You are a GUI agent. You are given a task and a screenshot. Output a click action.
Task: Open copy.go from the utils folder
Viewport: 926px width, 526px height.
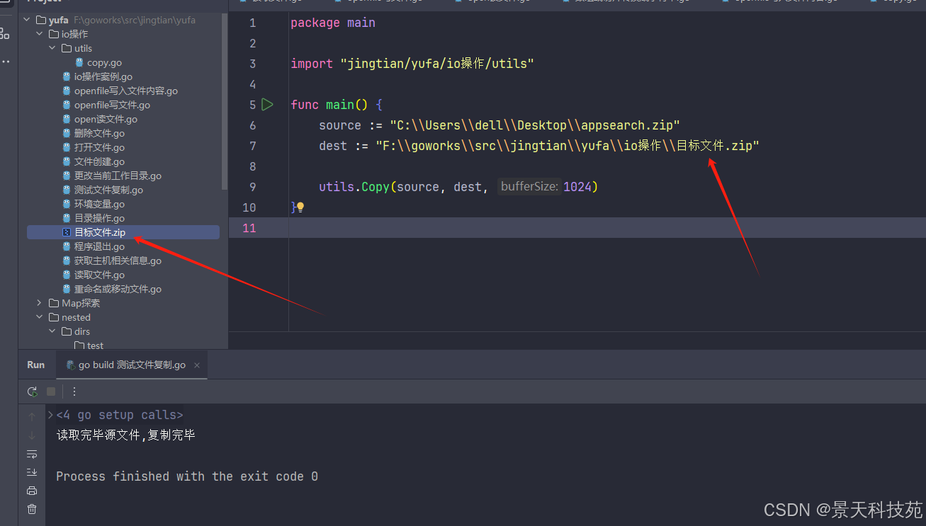tap(104, 62)
